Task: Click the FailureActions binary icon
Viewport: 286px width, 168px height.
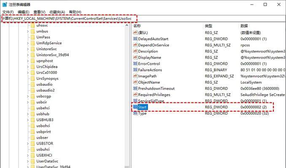Action: pyautogui.click(x=135, y=70)
